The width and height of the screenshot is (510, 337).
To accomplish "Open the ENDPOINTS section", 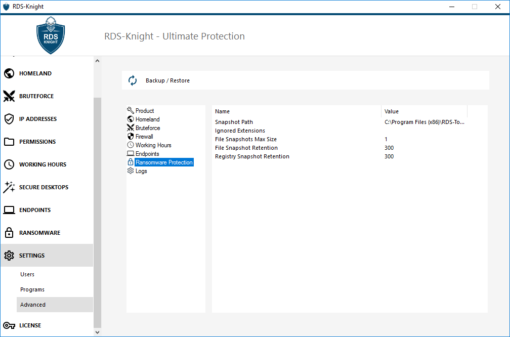I will point(47,210).
